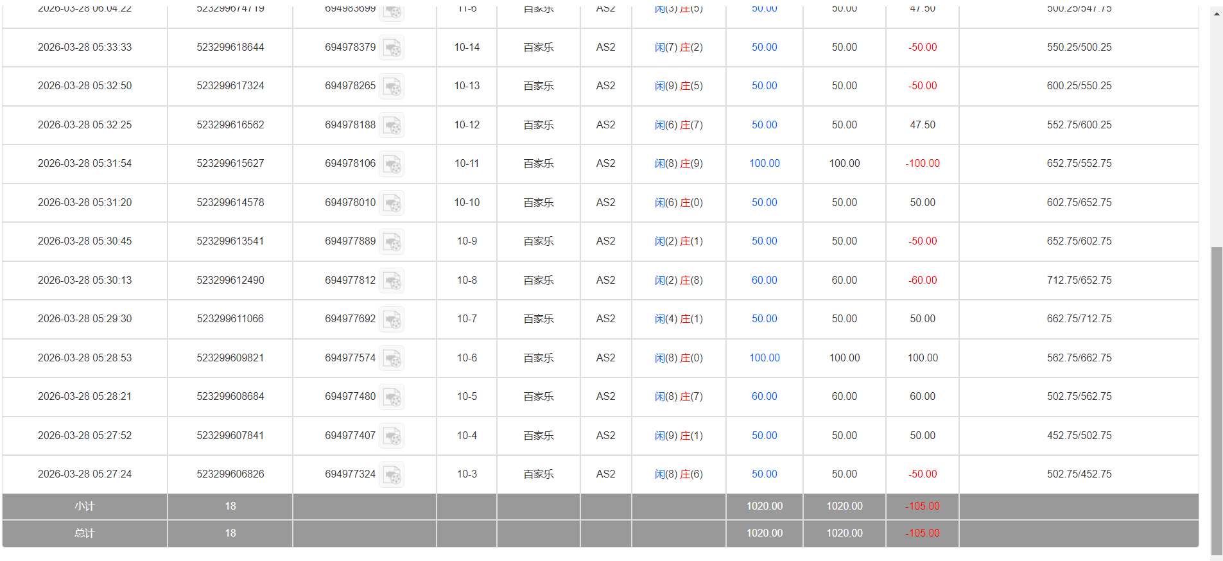Select the 小计 subtotal row label
Viewport: 1223px width, 561px height.
point(84,506)
